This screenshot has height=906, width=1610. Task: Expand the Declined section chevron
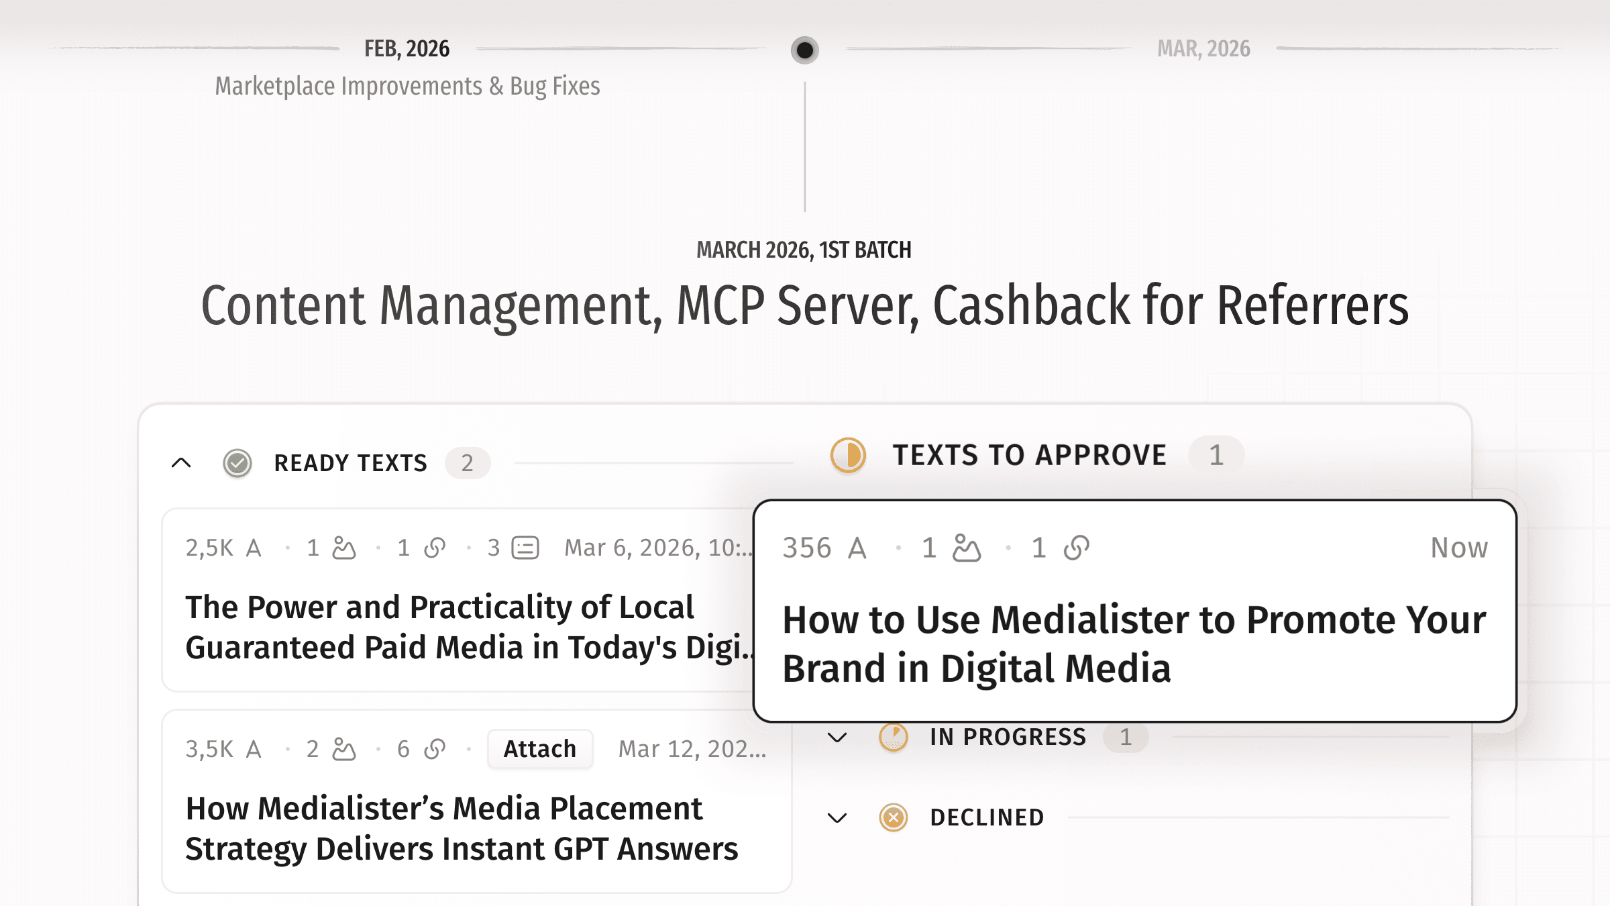tap(837, 817)
